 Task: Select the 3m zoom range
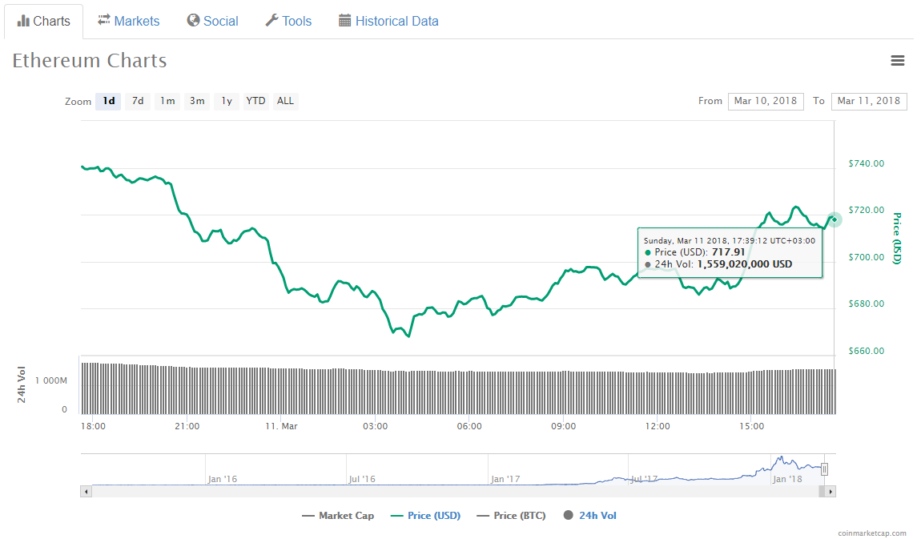(197, 101)
